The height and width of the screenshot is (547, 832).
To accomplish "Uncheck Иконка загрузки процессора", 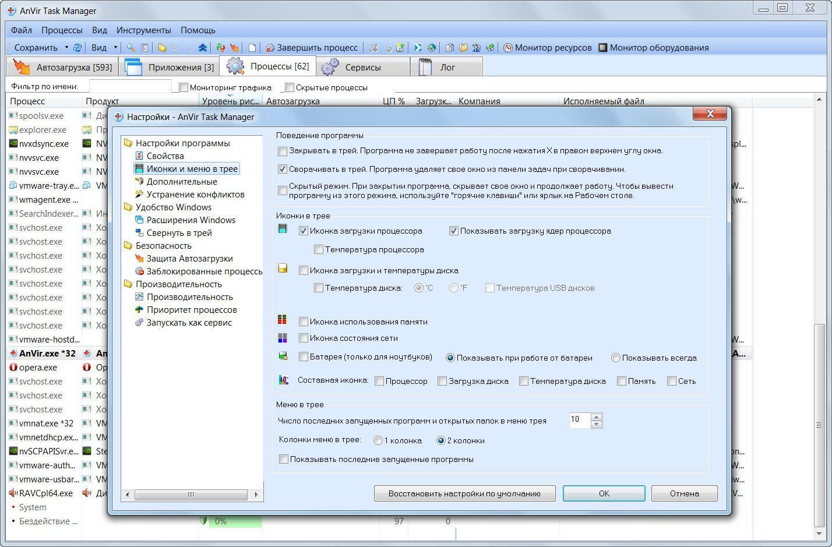I will pyautogui.click(x=303, y=231).
